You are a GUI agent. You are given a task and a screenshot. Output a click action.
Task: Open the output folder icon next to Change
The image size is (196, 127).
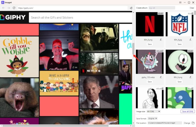coord(193,123)
